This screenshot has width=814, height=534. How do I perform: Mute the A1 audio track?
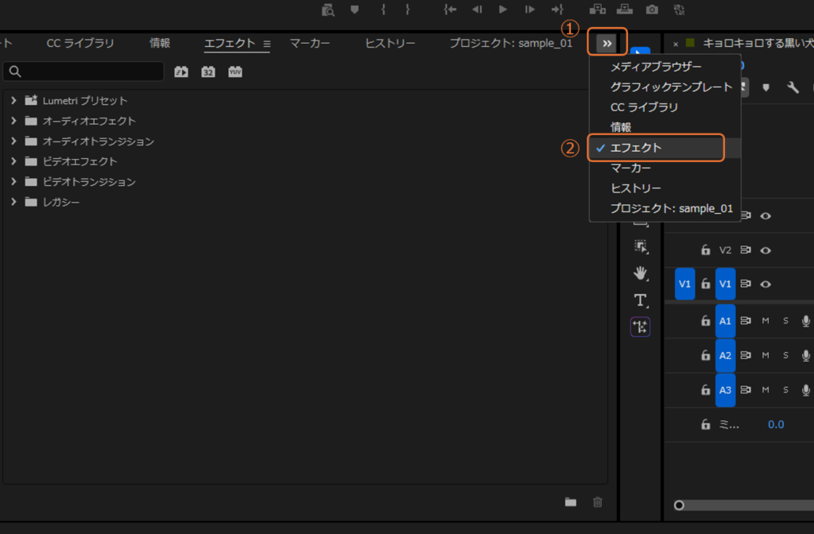point(766,321)
